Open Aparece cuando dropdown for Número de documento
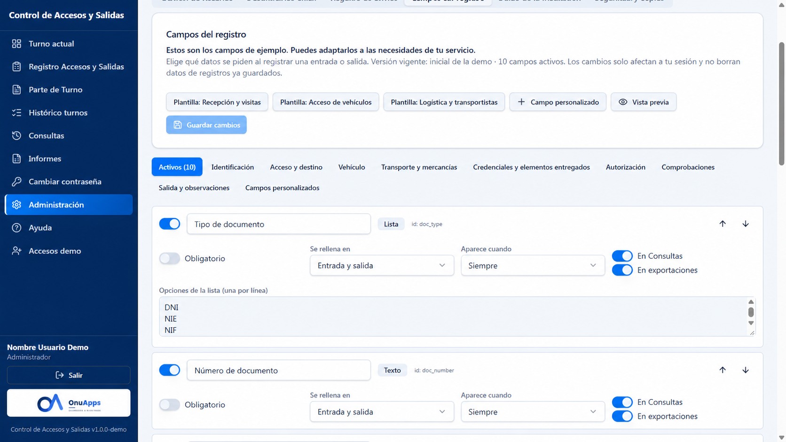 [x=533, y=412]
